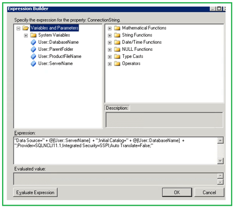Click the Cancel button
235x210 pixels.
click(x=209, y=192)
